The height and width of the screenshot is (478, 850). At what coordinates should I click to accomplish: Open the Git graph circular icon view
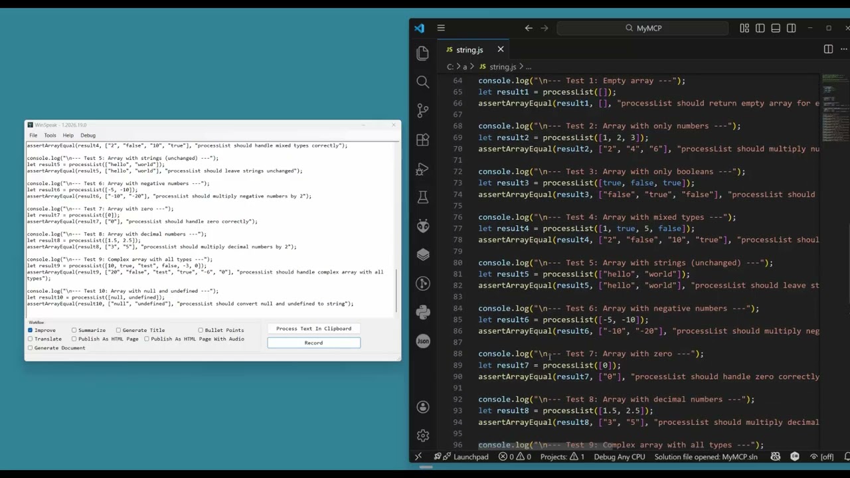422,283
